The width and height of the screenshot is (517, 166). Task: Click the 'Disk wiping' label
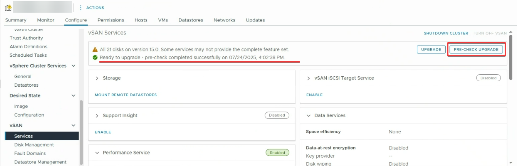[x=319, y=164]
